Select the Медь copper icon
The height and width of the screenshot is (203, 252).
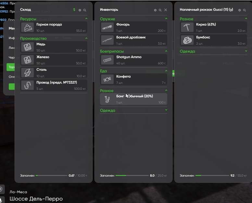click(28, 47)
